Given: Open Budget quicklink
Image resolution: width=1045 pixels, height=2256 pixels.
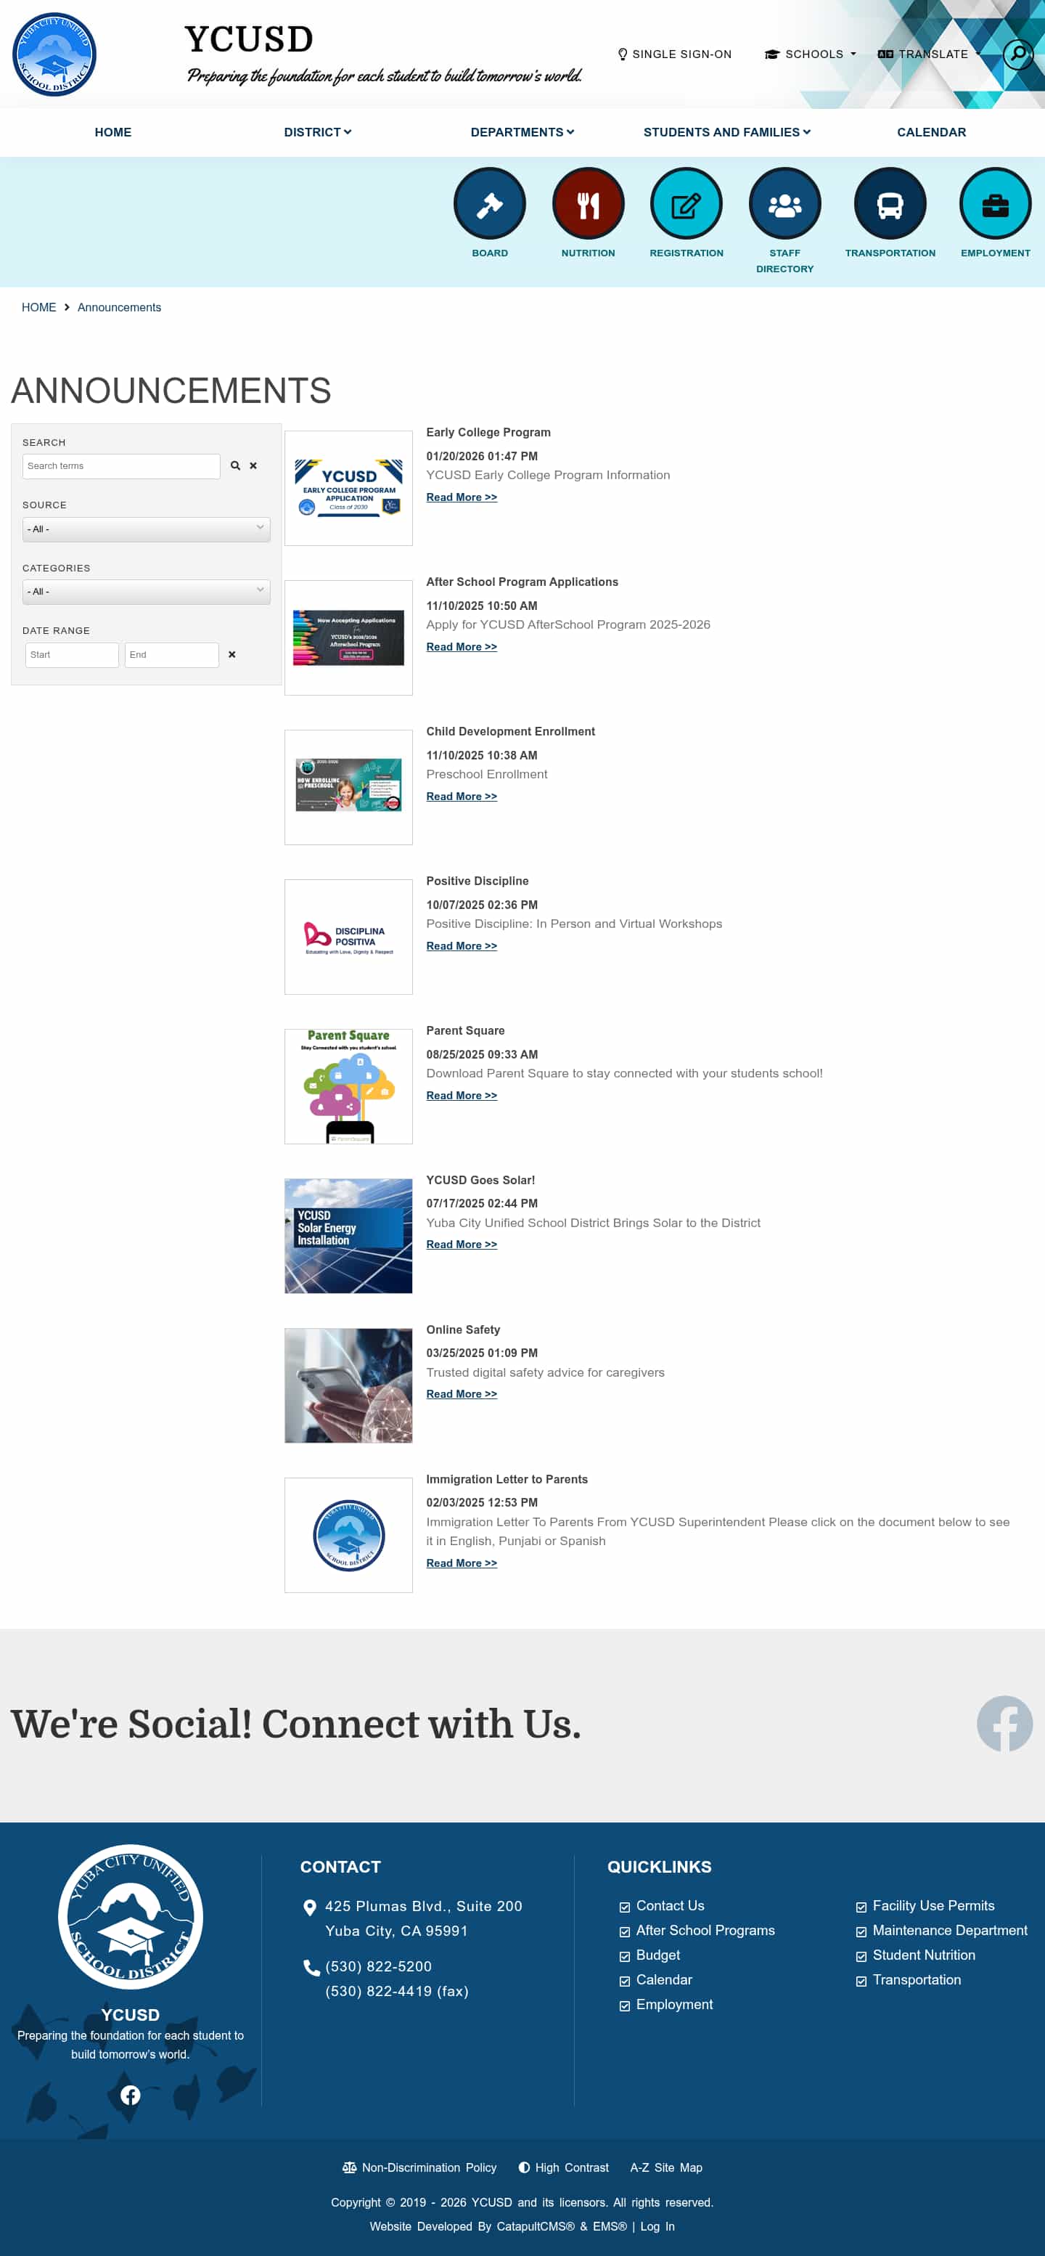Looking at the screenshot, I should (x=658, y=1955).
